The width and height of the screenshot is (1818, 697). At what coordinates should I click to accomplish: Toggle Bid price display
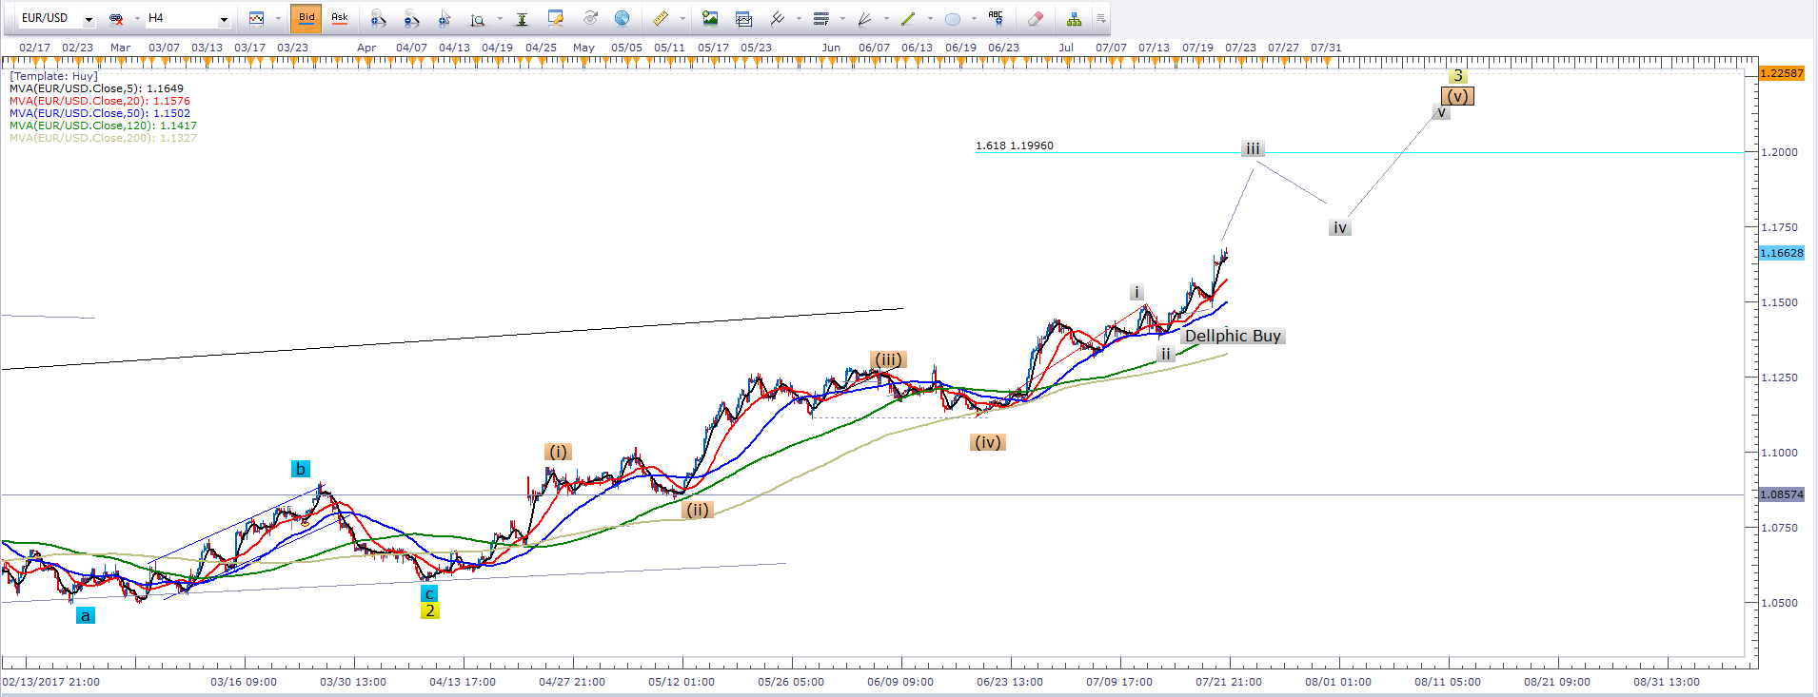tap(306, 18)
